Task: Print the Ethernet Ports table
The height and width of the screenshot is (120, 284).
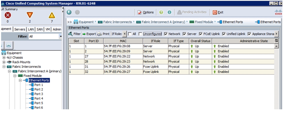Action: point(103,34)
